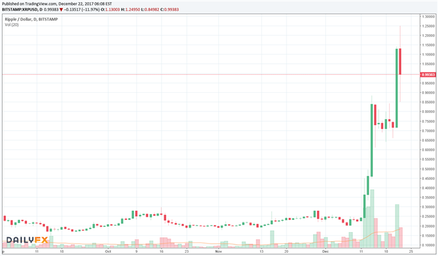The height and width of the screenshot is (256, 438).
Task: Click the Oct marker on date axis
Action: 108,251
